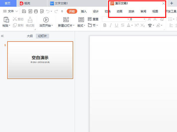Click the text highlight pen icon
The width and height of the screenshot is (177, 132).
[x=158, y=25]
